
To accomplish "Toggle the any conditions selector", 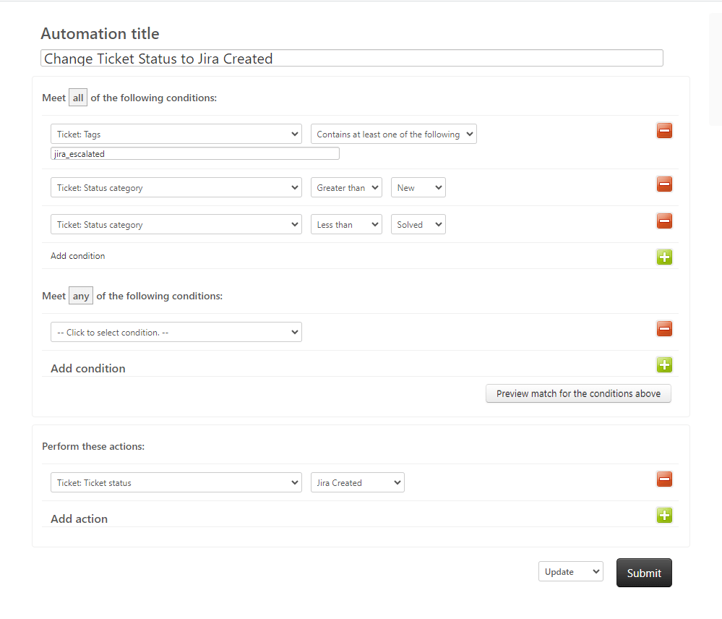I will point(80,295).
